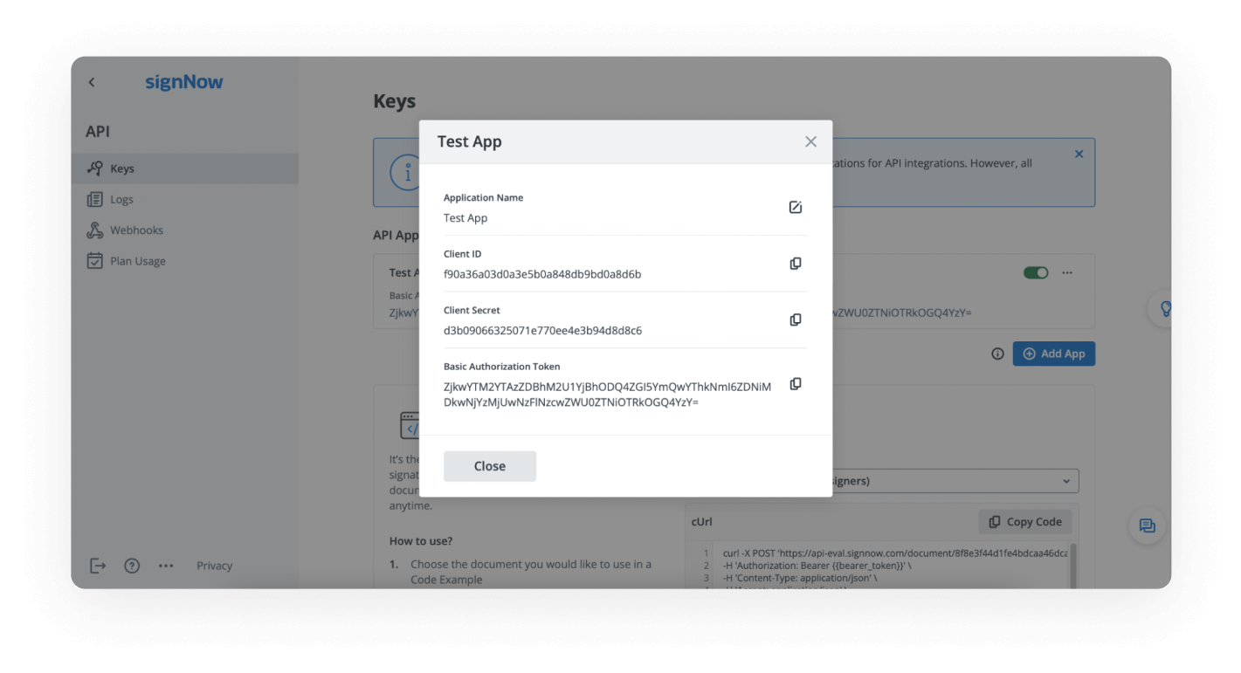Dismiss the blue info banner
Image resolution: width=1241 pixels, height=673 pixels.
[1079, 155]
